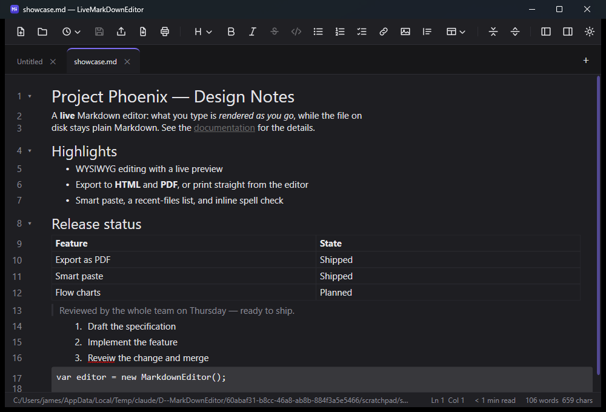Switch to the Untitled tab

pos(30,62)
